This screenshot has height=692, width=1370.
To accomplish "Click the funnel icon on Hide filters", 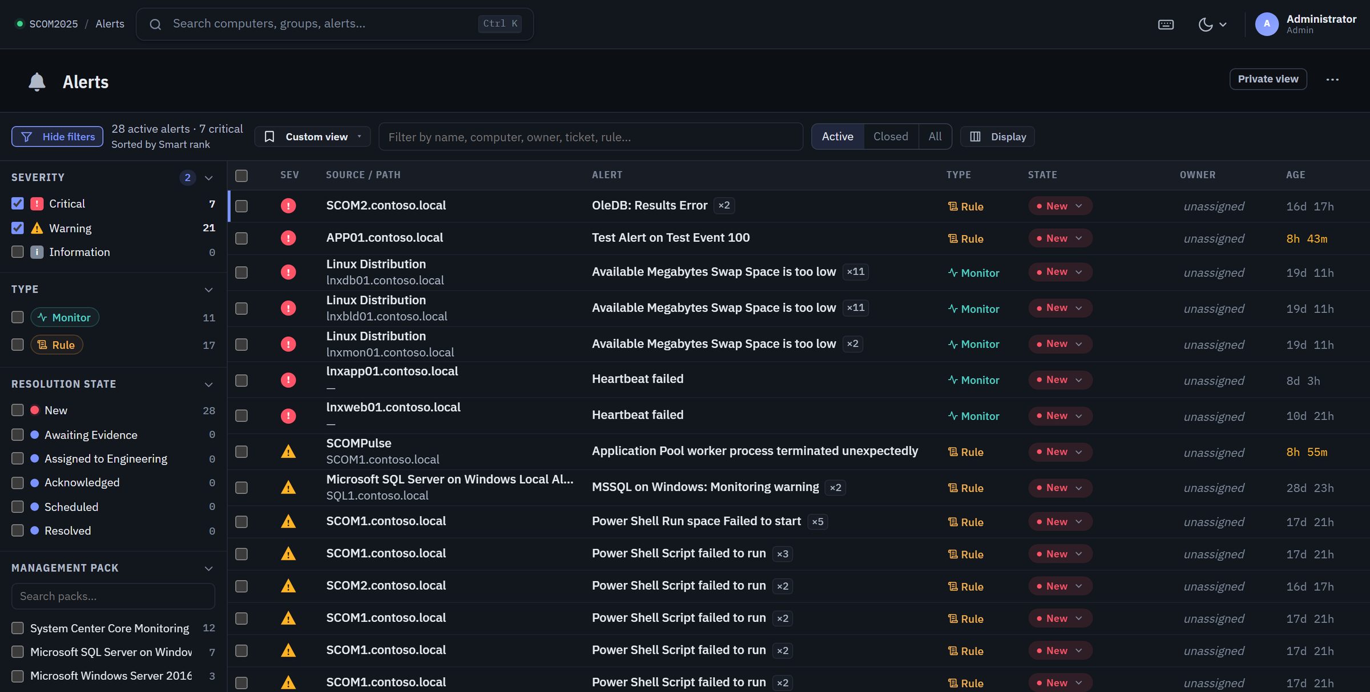I will point(26,137).
